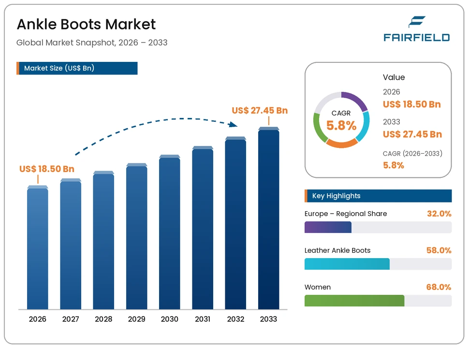Click the 2026 bar in the chart
This screenshot has width=468, height=348.
[38, 247]
